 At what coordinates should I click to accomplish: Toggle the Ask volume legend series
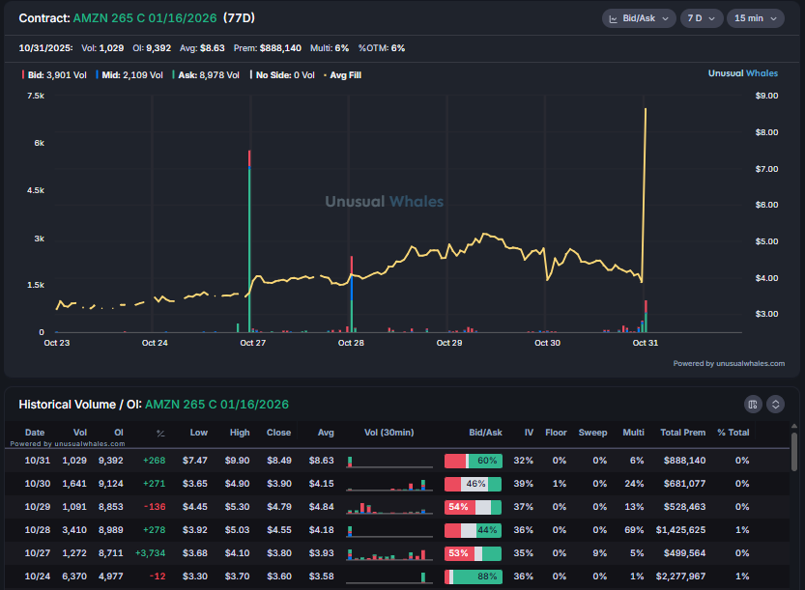pyautogui.click(x=206, y=74)
